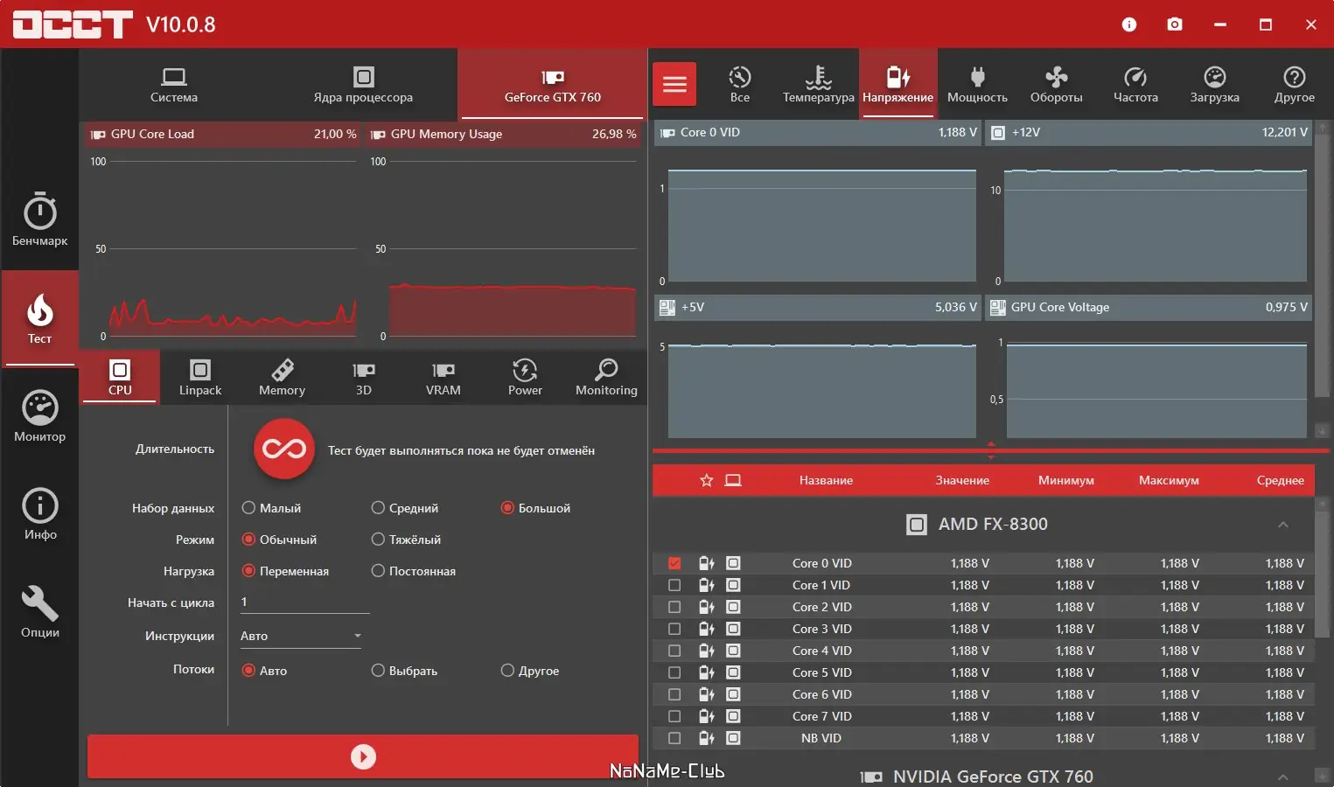Filter sensors by Температура

(x=819, y=84)
